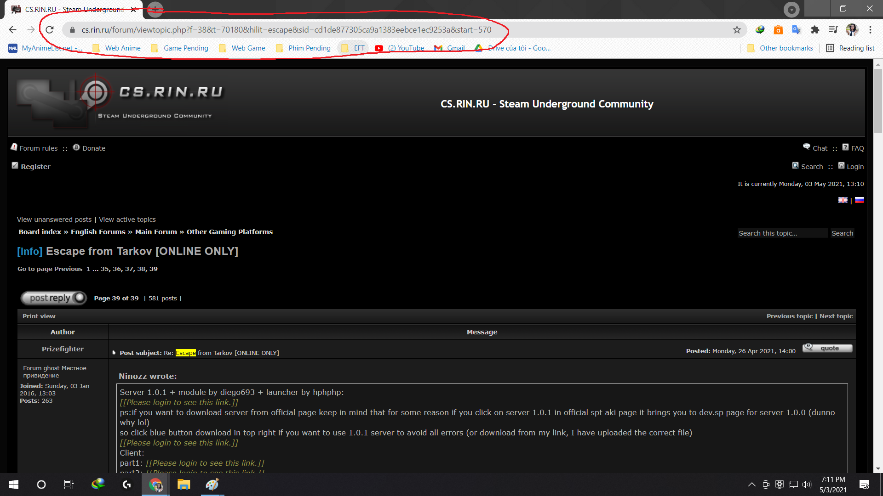Open forum Search link

[812, 167]
